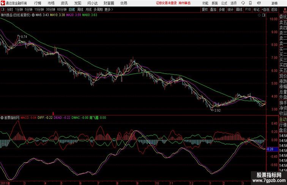The width and height of the screenshot is (287, 185).
Task: Click the red MACD: 0.04 readout
Action: pos(28,118)
